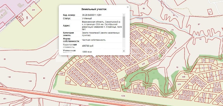The image size is (223, 106).
Task: Select parcel 451 on the map
Action: [5, 99]
